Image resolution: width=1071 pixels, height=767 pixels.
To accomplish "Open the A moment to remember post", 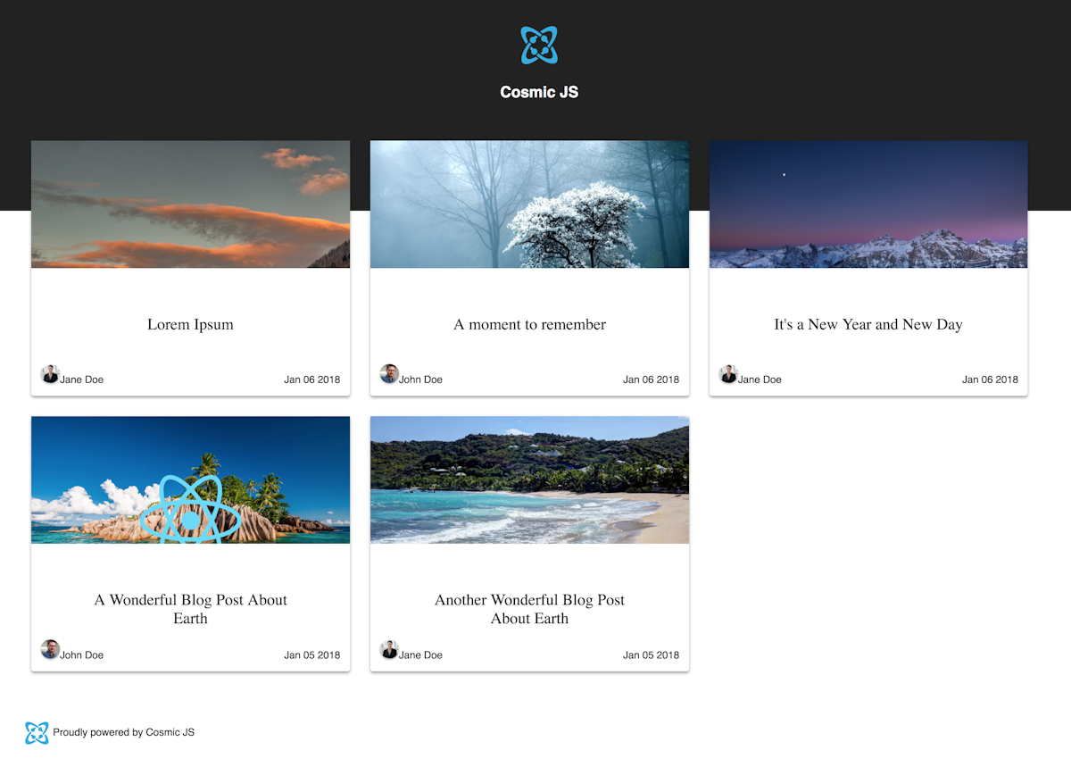I will click(x=529, y=324).
